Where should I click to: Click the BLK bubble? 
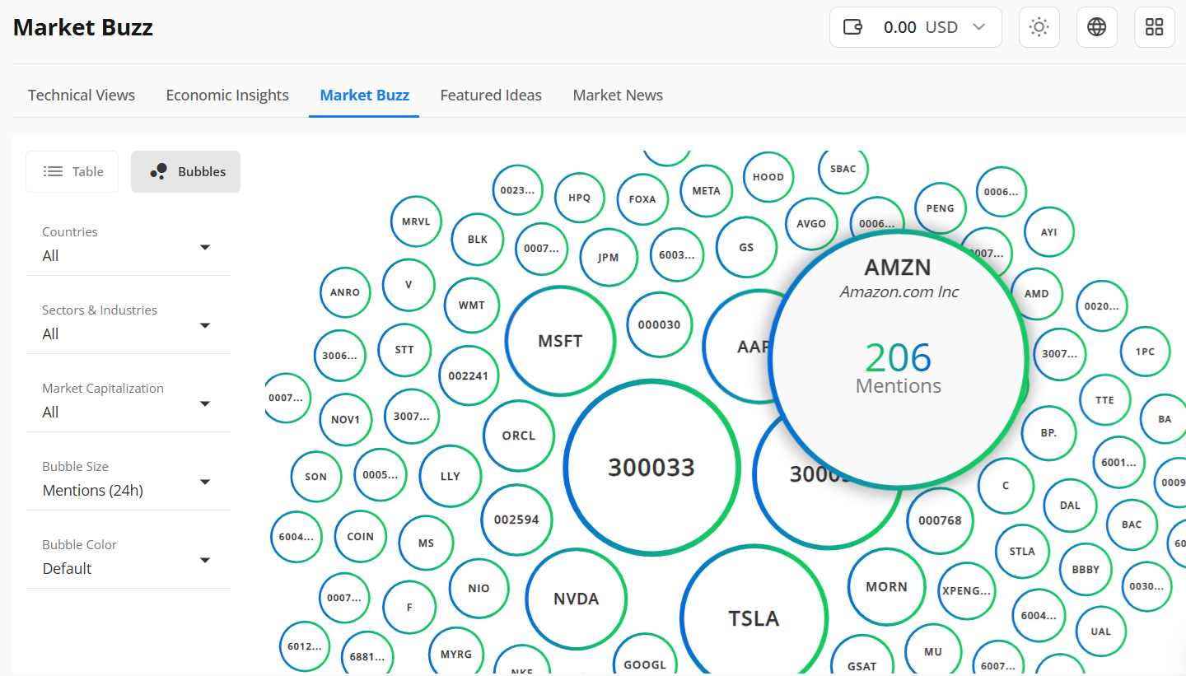click(x=478, y=240)
